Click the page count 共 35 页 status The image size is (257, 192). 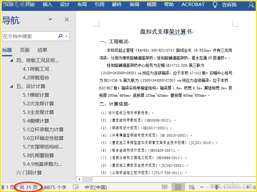point(28,188)
